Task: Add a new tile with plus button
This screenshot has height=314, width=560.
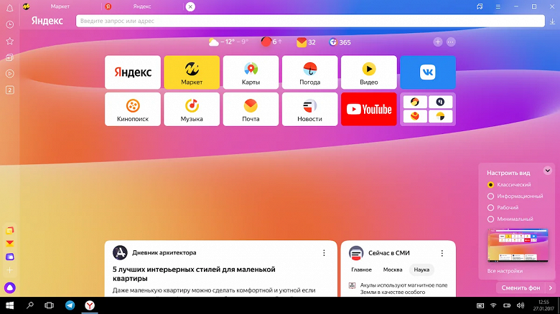Action: point(438,42)
